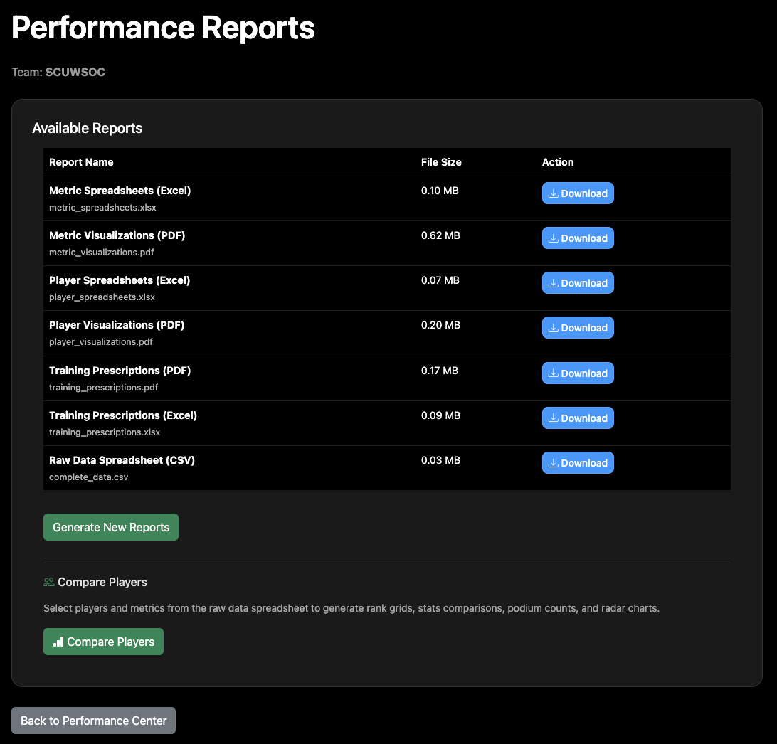Viewport: 777px width, 744px height.
Task: Click bar chart icon on Compare Players button
Action: coord(58,642)
